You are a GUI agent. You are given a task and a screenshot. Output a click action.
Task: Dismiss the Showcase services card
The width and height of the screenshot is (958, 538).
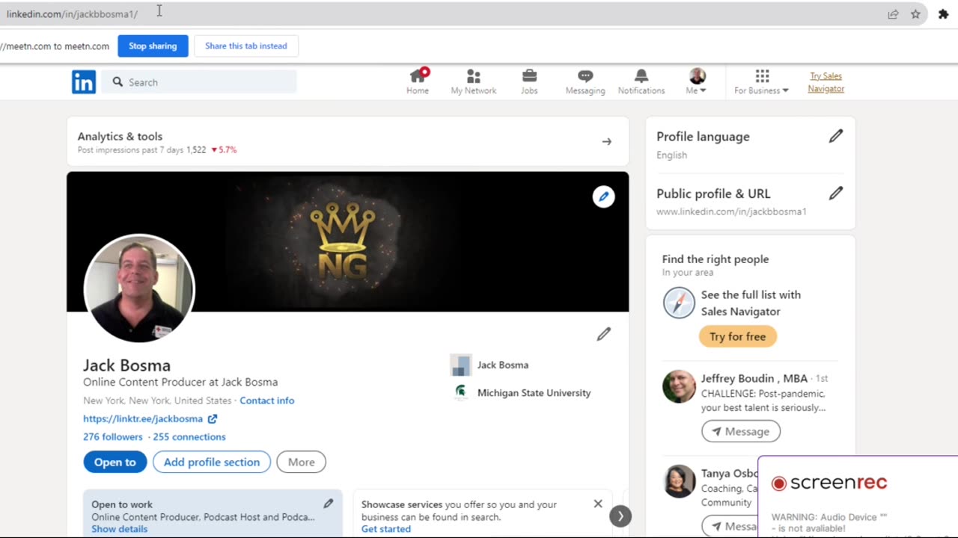[598, 504]
